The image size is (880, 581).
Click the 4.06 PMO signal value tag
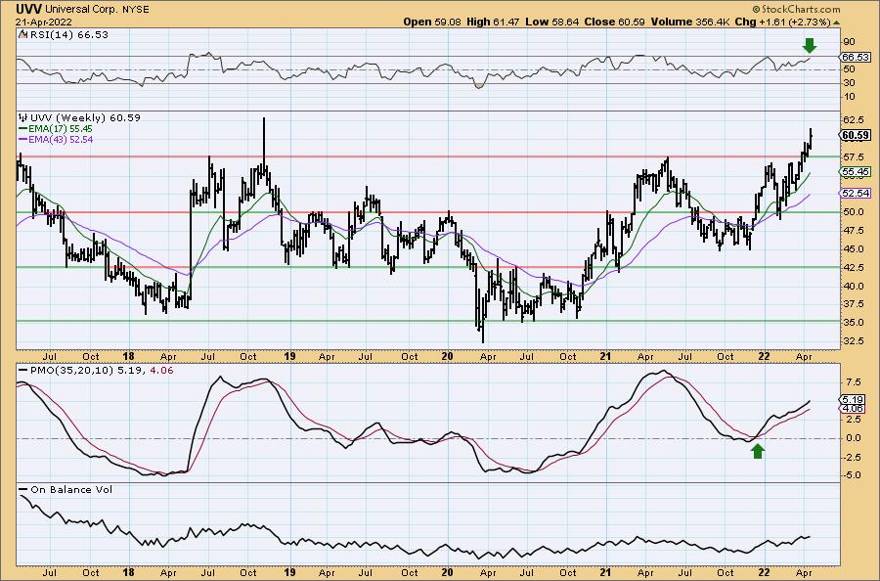click(854, 409)
